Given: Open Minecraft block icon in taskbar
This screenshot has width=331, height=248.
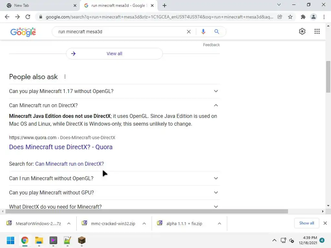Looking at the screenshot, I should coord(82,240).
